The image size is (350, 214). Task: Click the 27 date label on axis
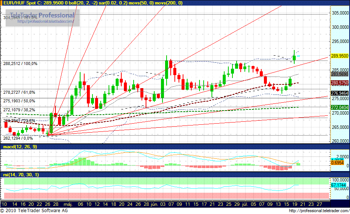(x=319, y=204)
